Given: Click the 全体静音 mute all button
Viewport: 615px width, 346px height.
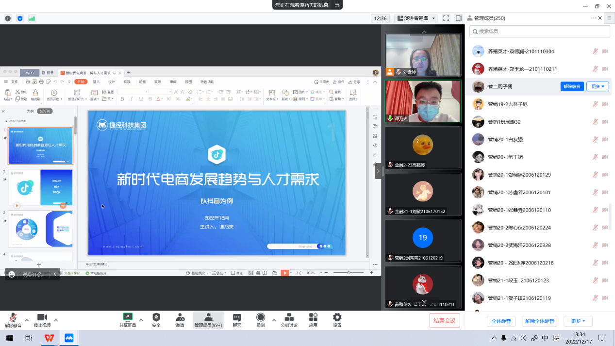Looking at the screenshot, I should (501, 321).
